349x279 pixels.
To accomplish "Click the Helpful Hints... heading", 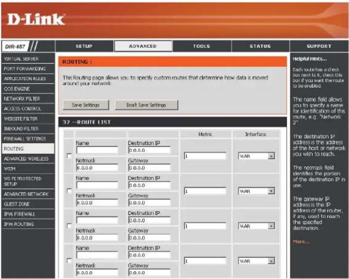I will click(310, 59).
